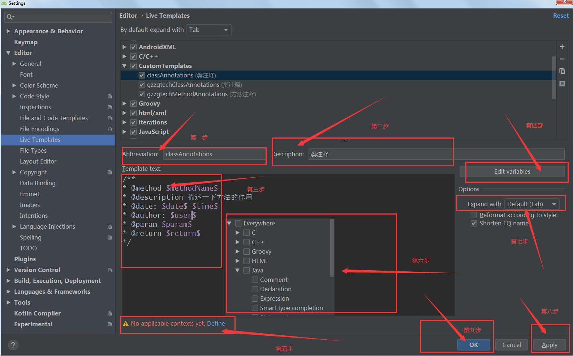Collapse the Editor settings section

[8, 53]
